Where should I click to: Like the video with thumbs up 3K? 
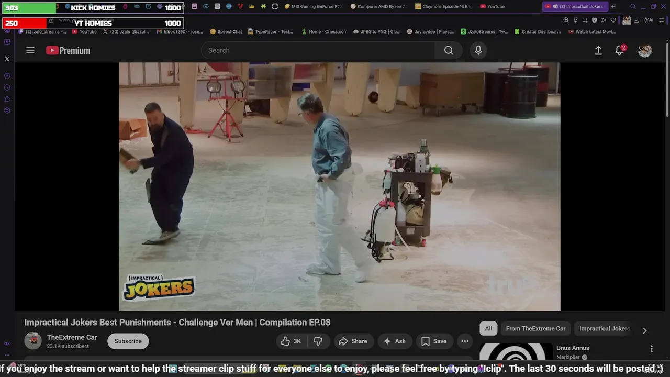[x=291, y=341]
